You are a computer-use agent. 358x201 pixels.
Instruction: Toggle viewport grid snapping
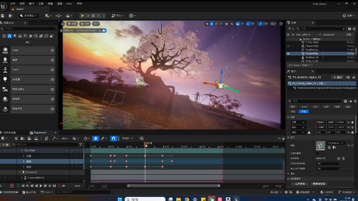pyautogui.click(x=238, y=24)
